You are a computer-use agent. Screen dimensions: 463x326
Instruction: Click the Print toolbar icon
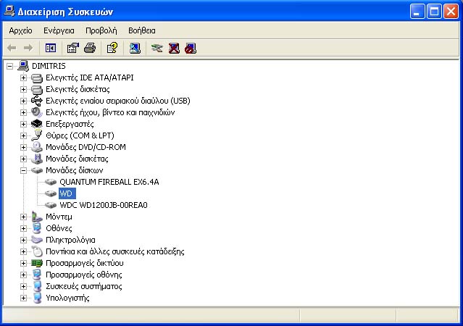(90, 48)
